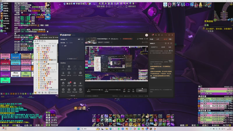This screenshot has width=233, height=131.
Task: Select 我的场景 tab
Action: (x=63, y=43)
